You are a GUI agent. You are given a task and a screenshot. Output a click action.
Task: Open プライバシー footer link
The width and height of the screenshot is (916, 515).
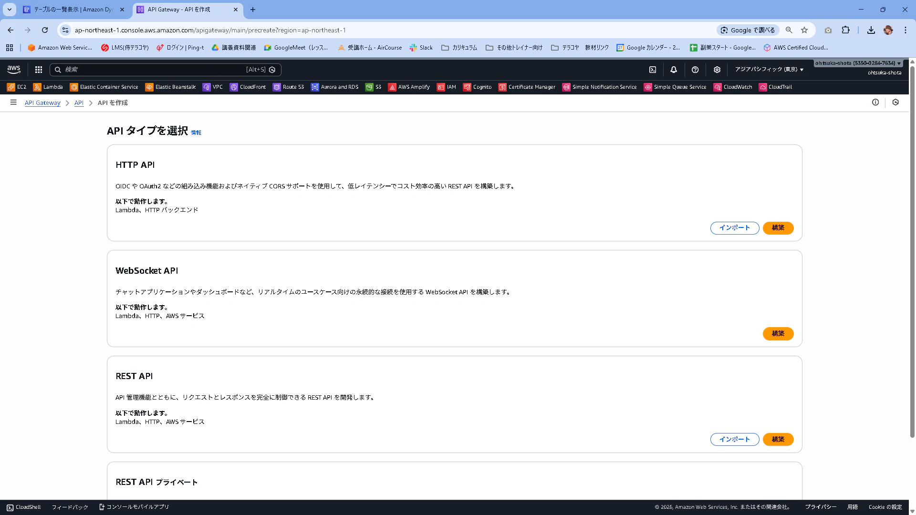[x=821, y=507]
